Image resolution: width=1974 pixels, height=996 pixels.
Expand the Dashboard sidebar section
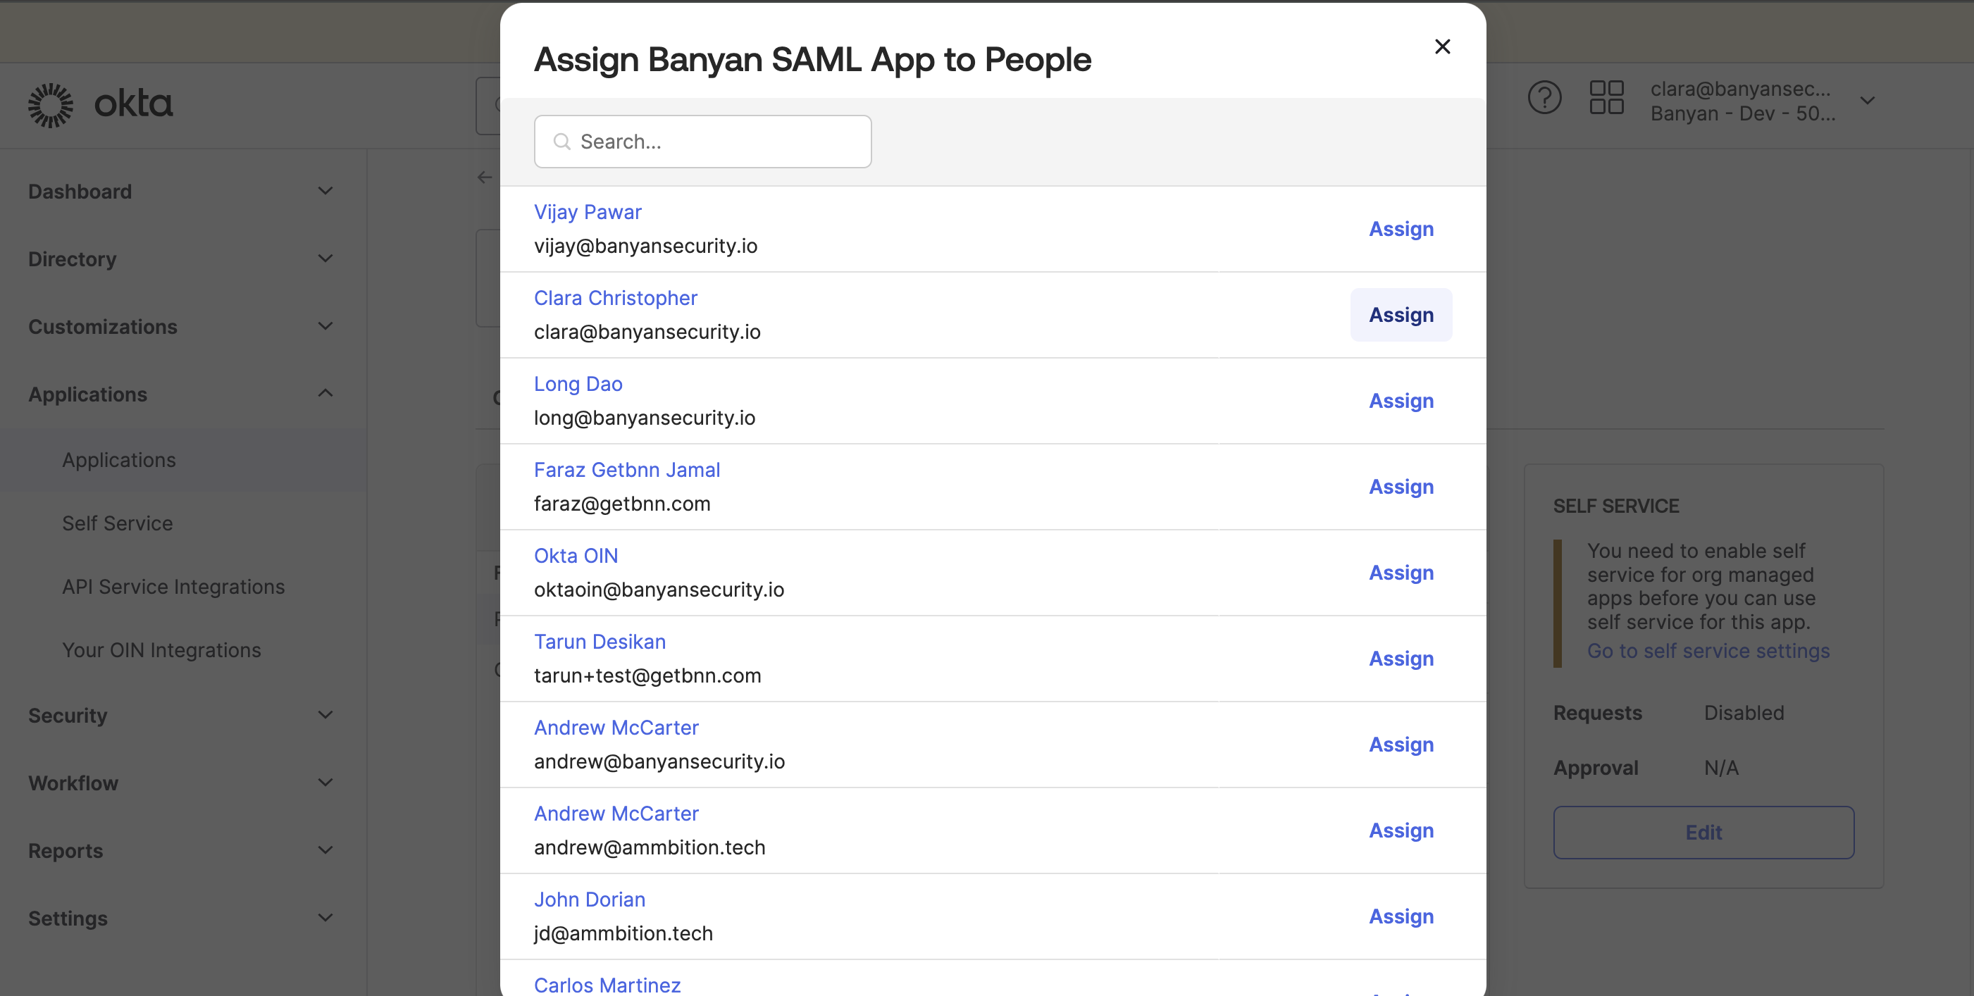[x=325, y=191]
